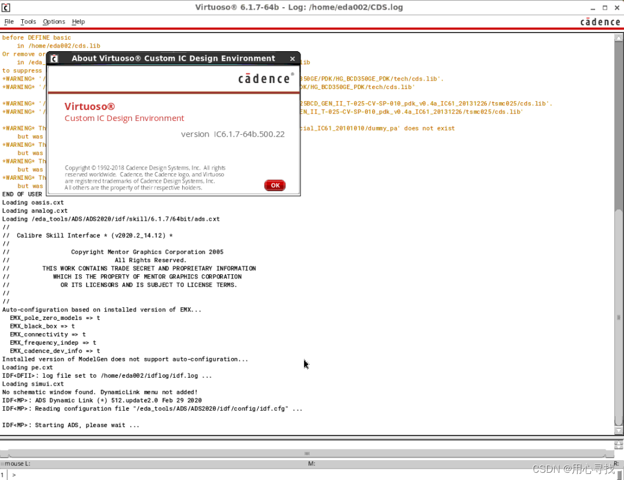Minimize the Virtuoso log window
The height and width of the screenshot is (480, 624).
pyautogui.click(x=593, y=8)
